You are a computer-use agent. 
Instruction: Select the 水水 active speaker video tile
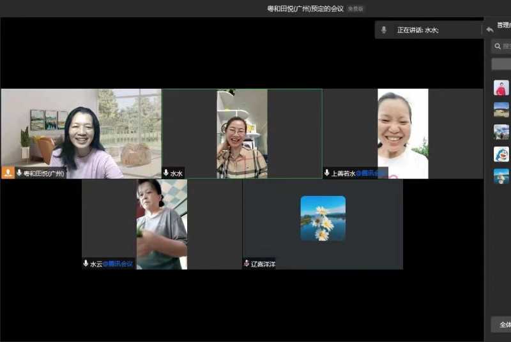[241, 133]
